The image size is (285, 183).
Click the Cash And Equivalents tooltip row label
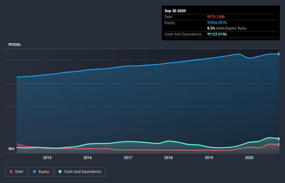tap(183, 34)
